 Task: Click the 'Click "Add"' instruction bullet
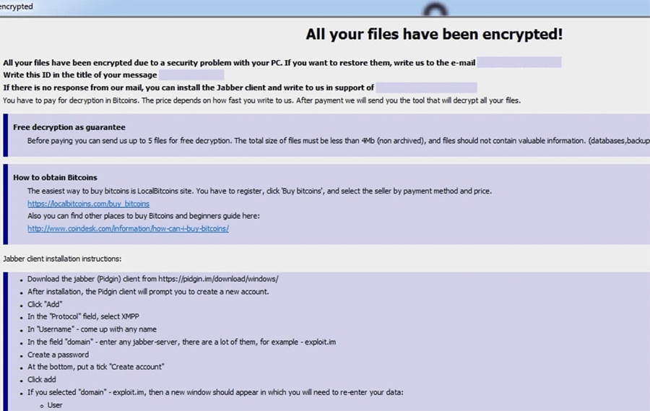click(x=45, y=304)
